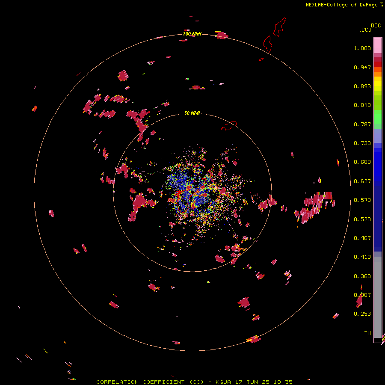Pick the bright green color scale band
385x385 pixels.
click(378, 117)
